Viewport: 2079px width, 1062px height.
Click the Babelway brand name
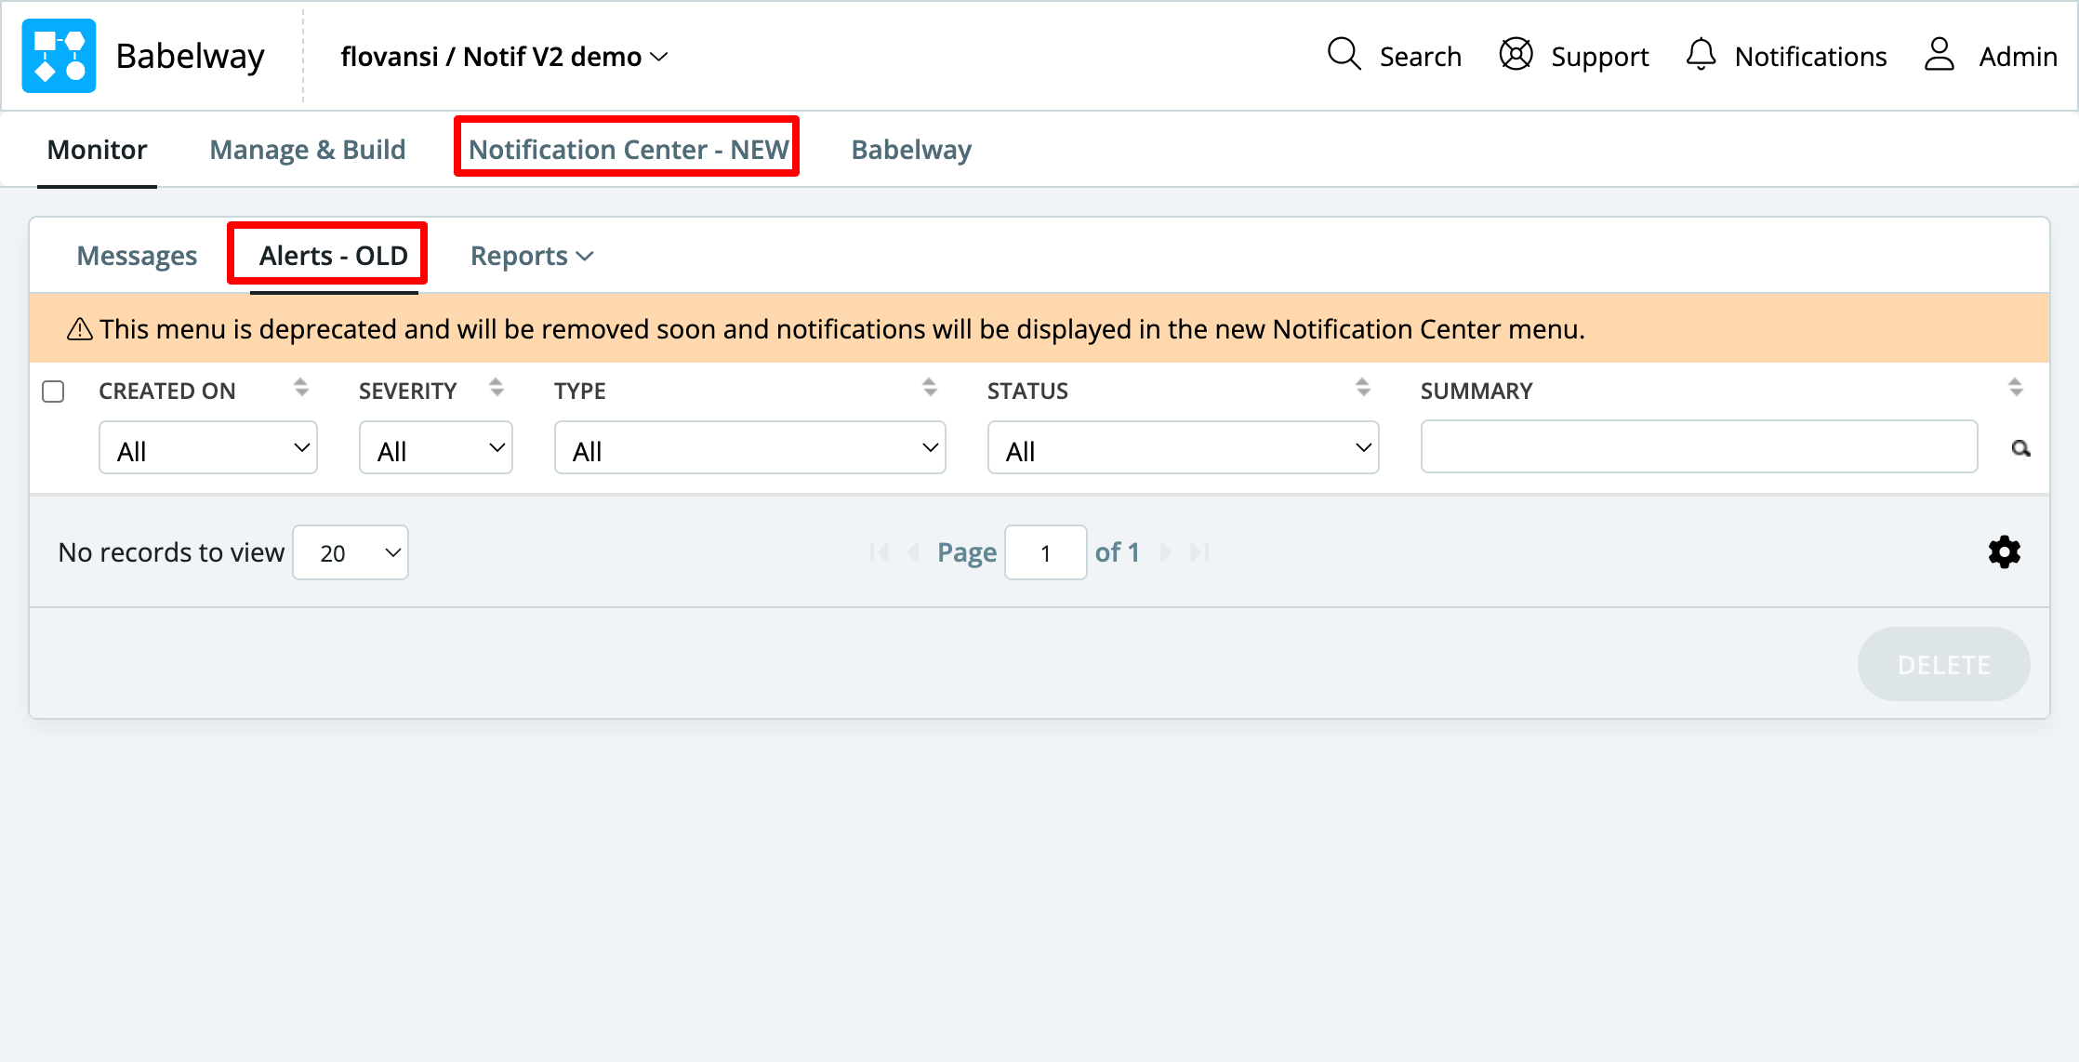click(191, 56)
